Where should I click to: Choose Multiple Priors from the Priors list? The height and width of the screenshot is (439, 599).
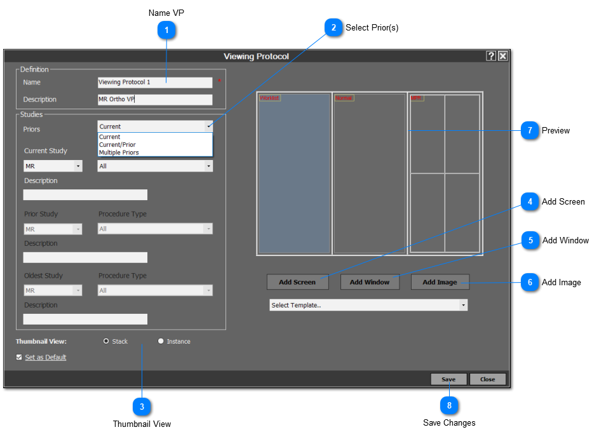tap(119, 152)
